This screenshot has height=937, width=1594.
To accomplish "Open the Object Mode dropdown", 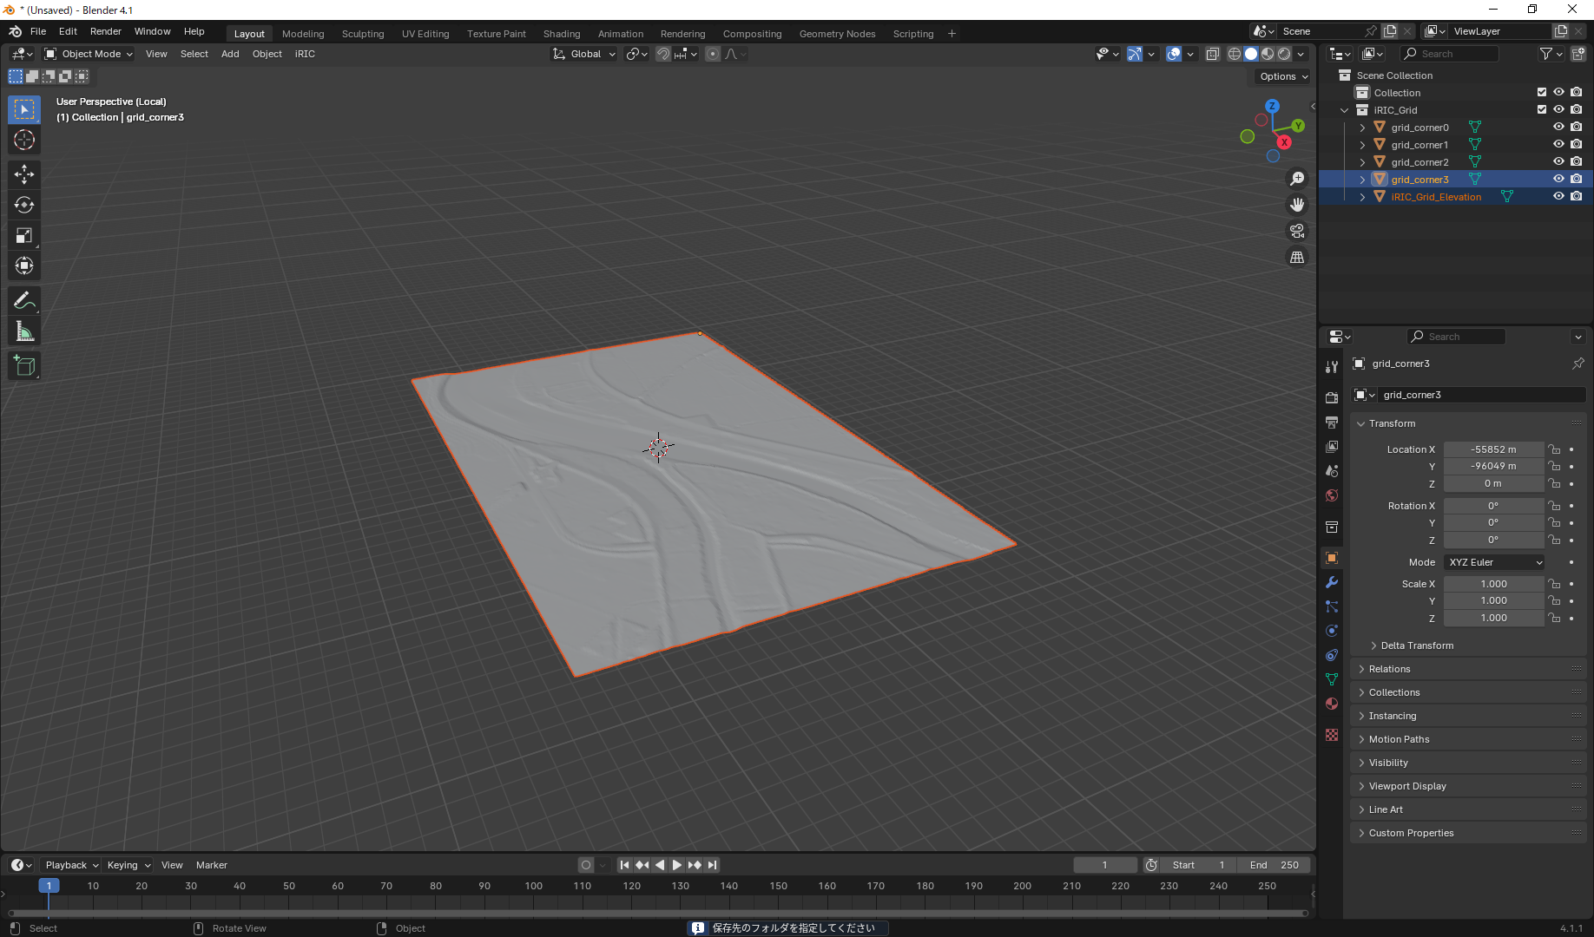I will tap(89, 54).
